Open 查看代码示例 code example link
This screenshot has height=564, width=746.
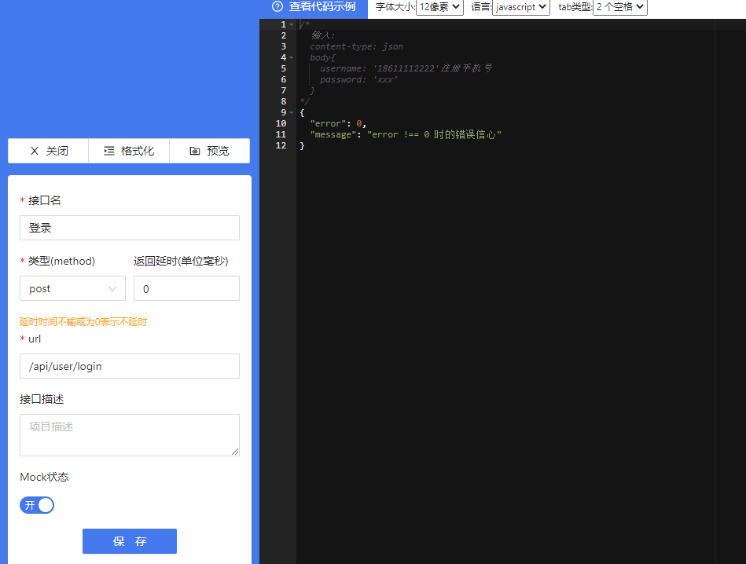(322, 6)
